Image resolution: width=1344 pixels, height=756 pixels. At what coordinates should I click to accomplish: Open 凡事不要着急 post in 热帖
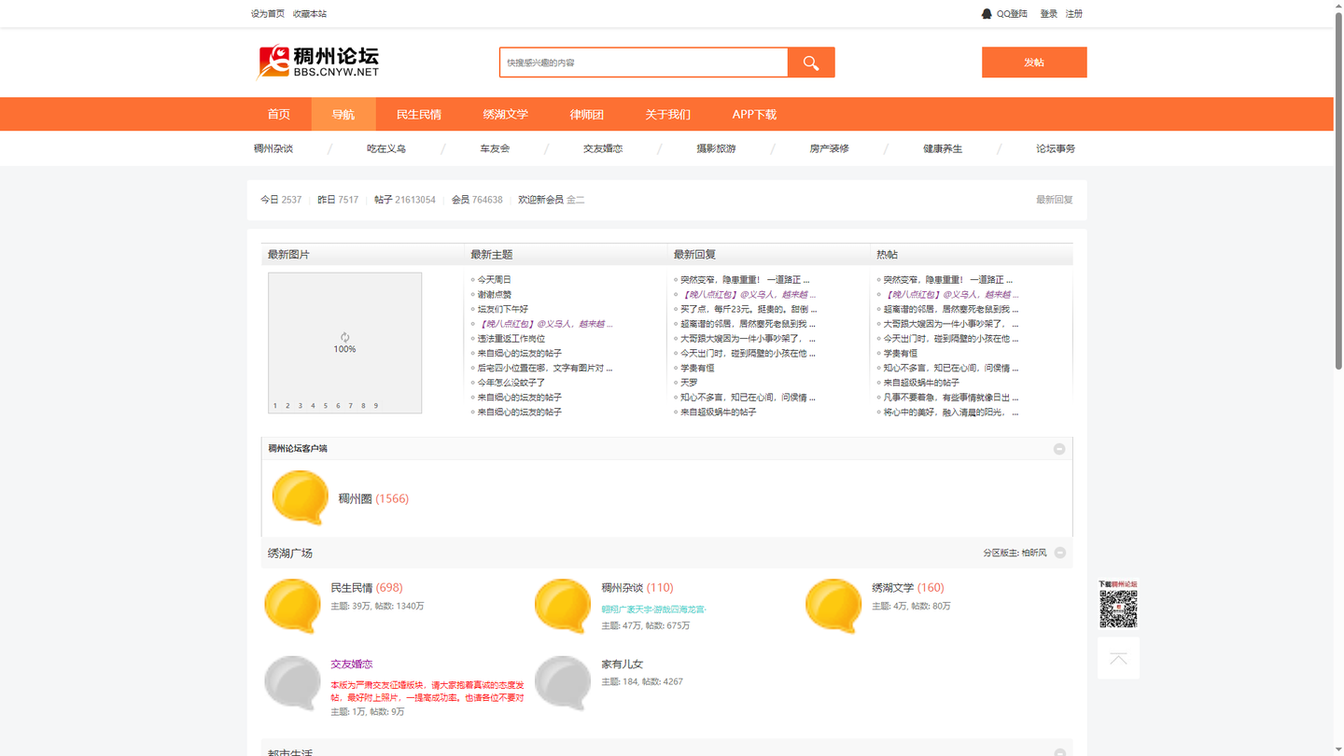[951, 398]
